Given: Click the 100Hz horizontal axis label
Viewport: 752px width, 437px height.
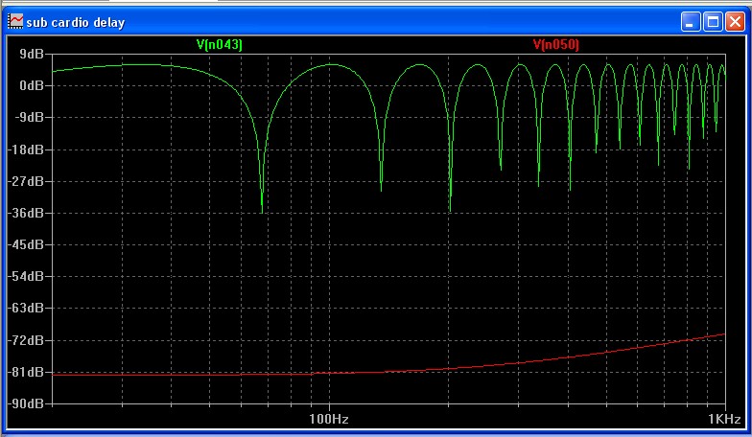Looking at the screenshot, I should click(328, 419).
